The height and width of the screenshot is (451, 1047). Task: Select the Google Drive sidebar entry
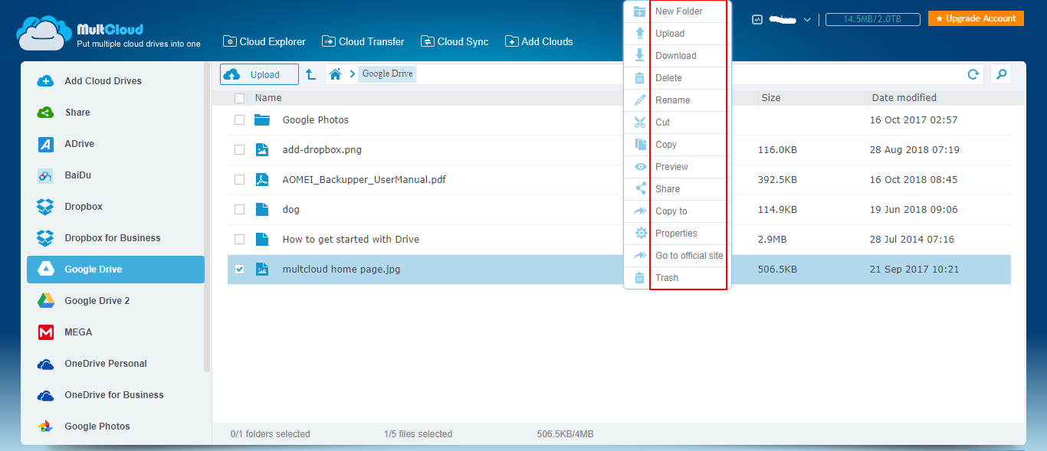(116, 270)
